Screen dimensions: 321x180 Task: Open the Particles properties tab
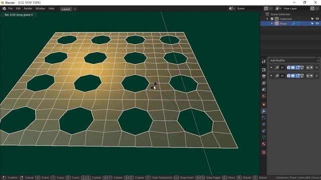click(264, 117)
